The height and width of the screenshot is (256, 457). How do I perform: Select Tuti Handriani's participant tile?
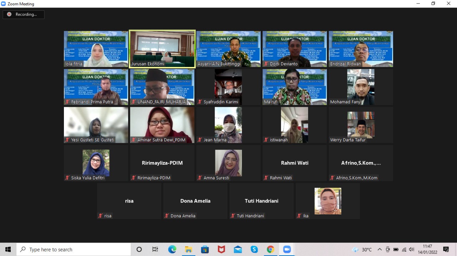click(261, 201)
